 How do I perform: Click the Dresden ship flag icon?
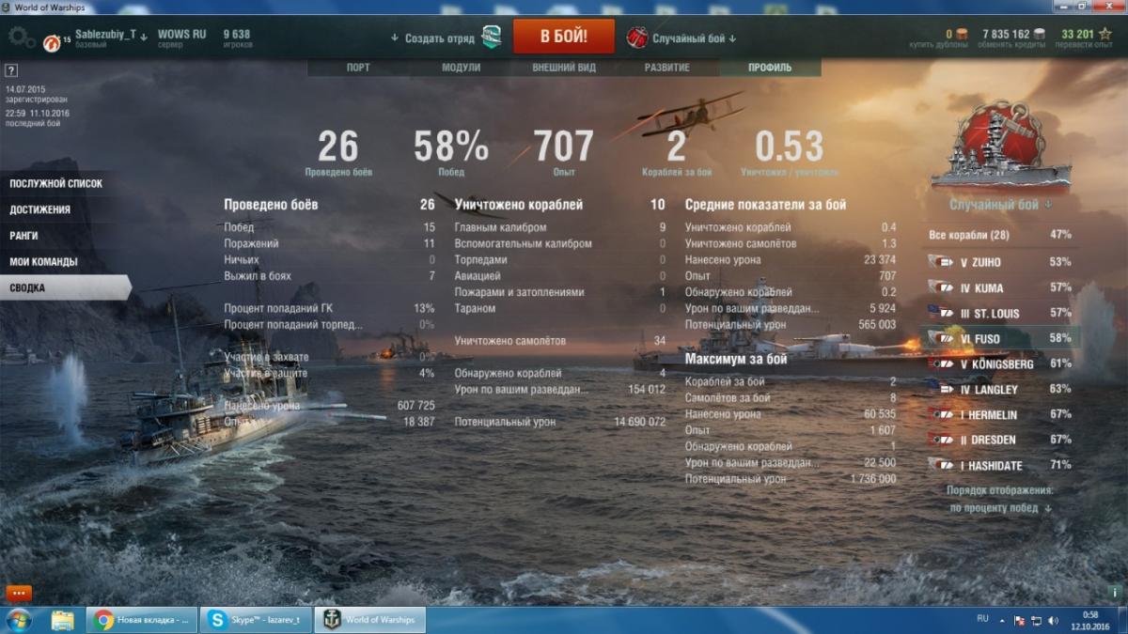point(940,440)
